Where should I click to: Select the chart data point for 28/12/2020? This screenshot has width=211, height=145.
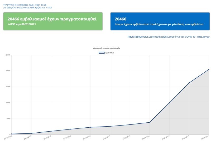[31, 133]
